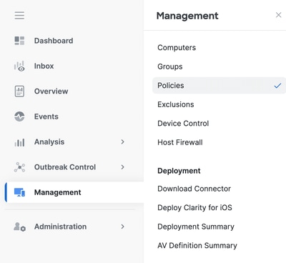Open the Deployment Summary link
This screenshot has height=263, width=286.
196,227
